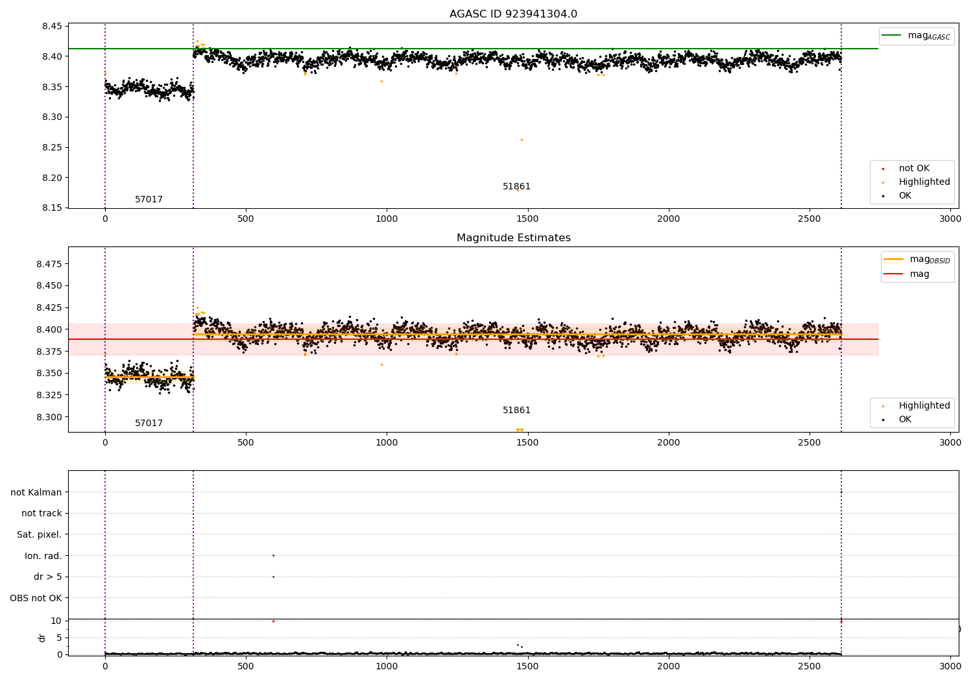The image size is (973, 681).
Task: Select 'OK' legend entry in Magnitude Estimates plot
Action: [x=905, y=420]
